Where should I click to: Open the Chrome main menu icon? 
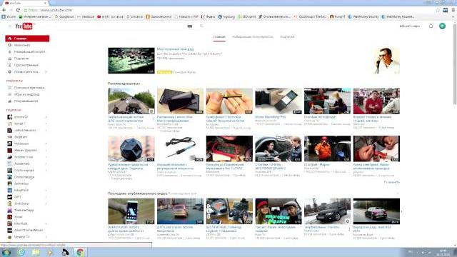coord(453,10)
